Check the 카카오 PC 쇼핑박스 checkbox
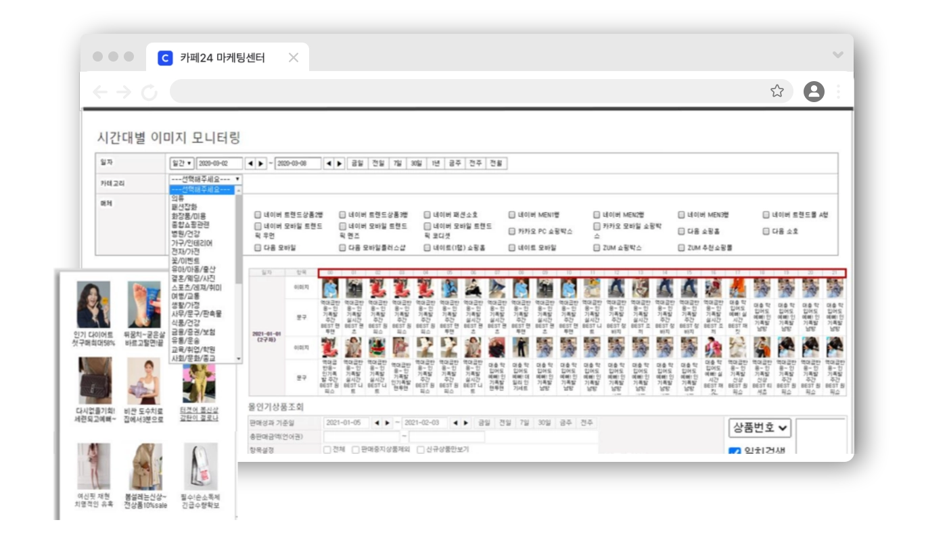This screenshot has height=541, width=947. [512, 231]
